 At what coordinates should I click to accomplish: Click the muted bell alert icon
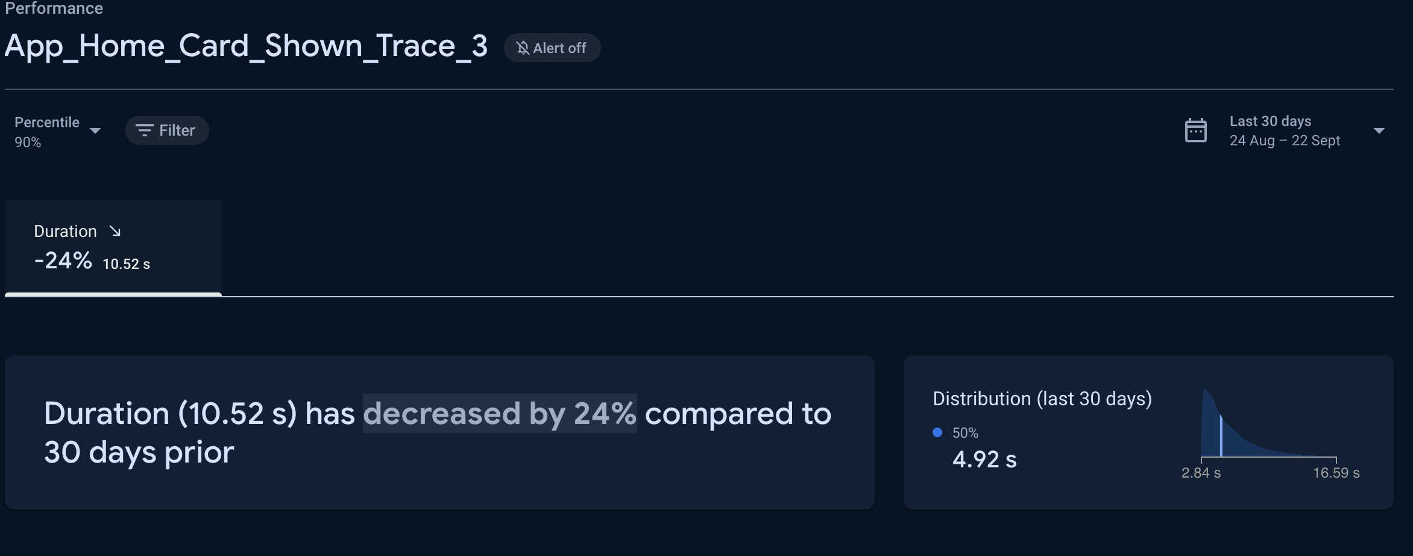coord(523,48)
